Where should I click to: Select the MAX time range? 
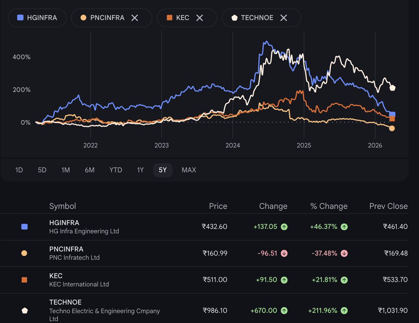pyautogui.click(x=189, y=170)
